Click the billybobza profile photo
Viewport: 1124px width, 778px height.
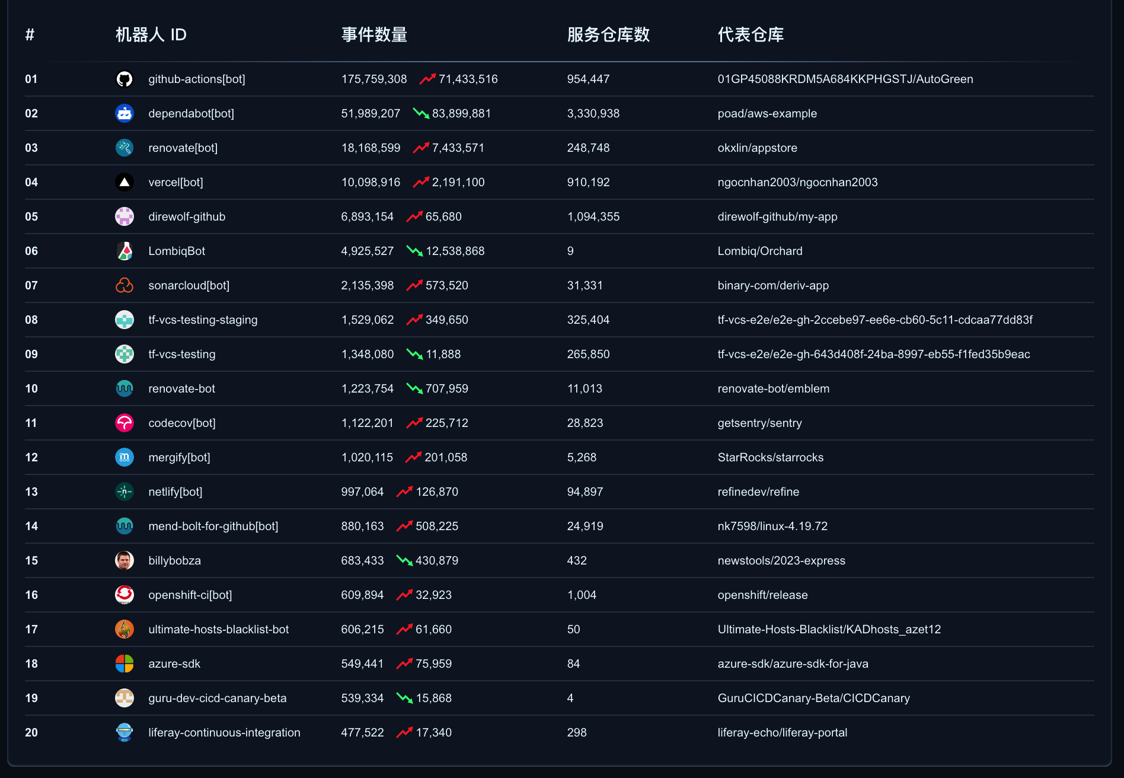124,560
